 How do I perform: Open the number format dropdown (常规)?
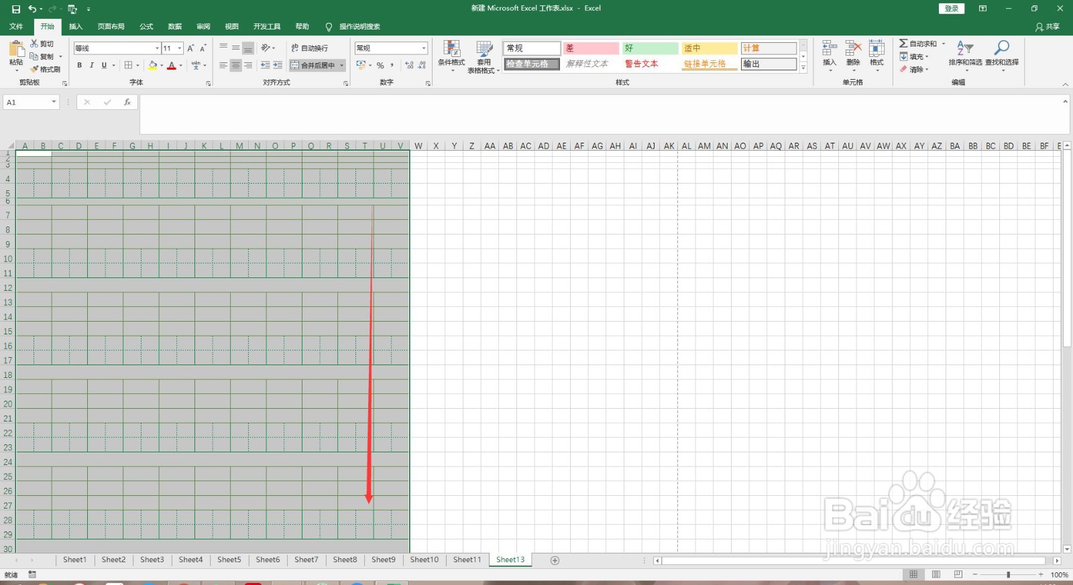click(x=424, y=48)
